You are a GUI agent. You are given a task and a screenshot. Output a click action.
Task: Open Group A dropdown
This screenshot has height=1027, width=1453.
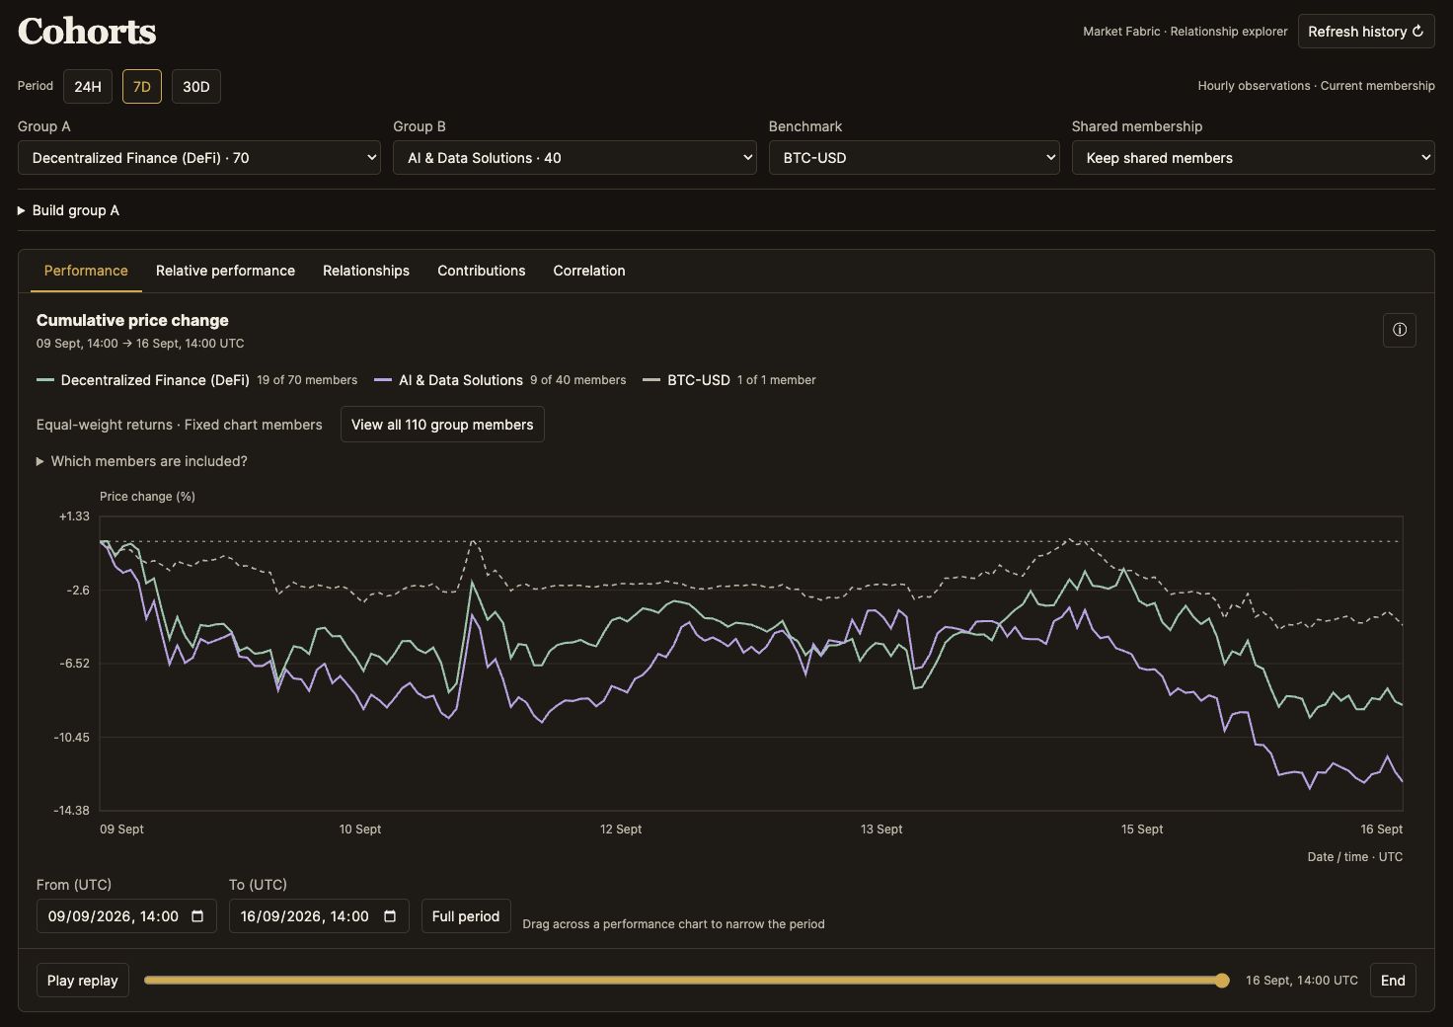[x=199, y=158]
